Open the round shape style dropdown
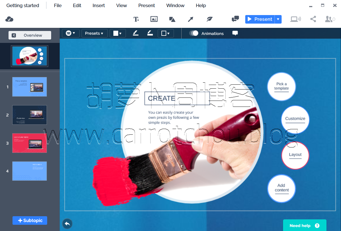Image resolution: width=341 pixels, height=231 pixels. click(x=70, y=33)
